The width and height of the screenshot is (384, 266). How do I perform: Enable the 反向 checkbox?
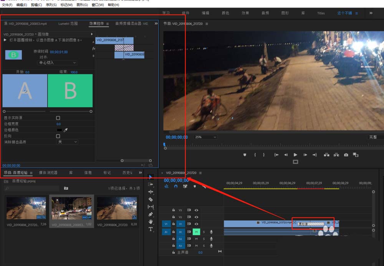(58, 136)
